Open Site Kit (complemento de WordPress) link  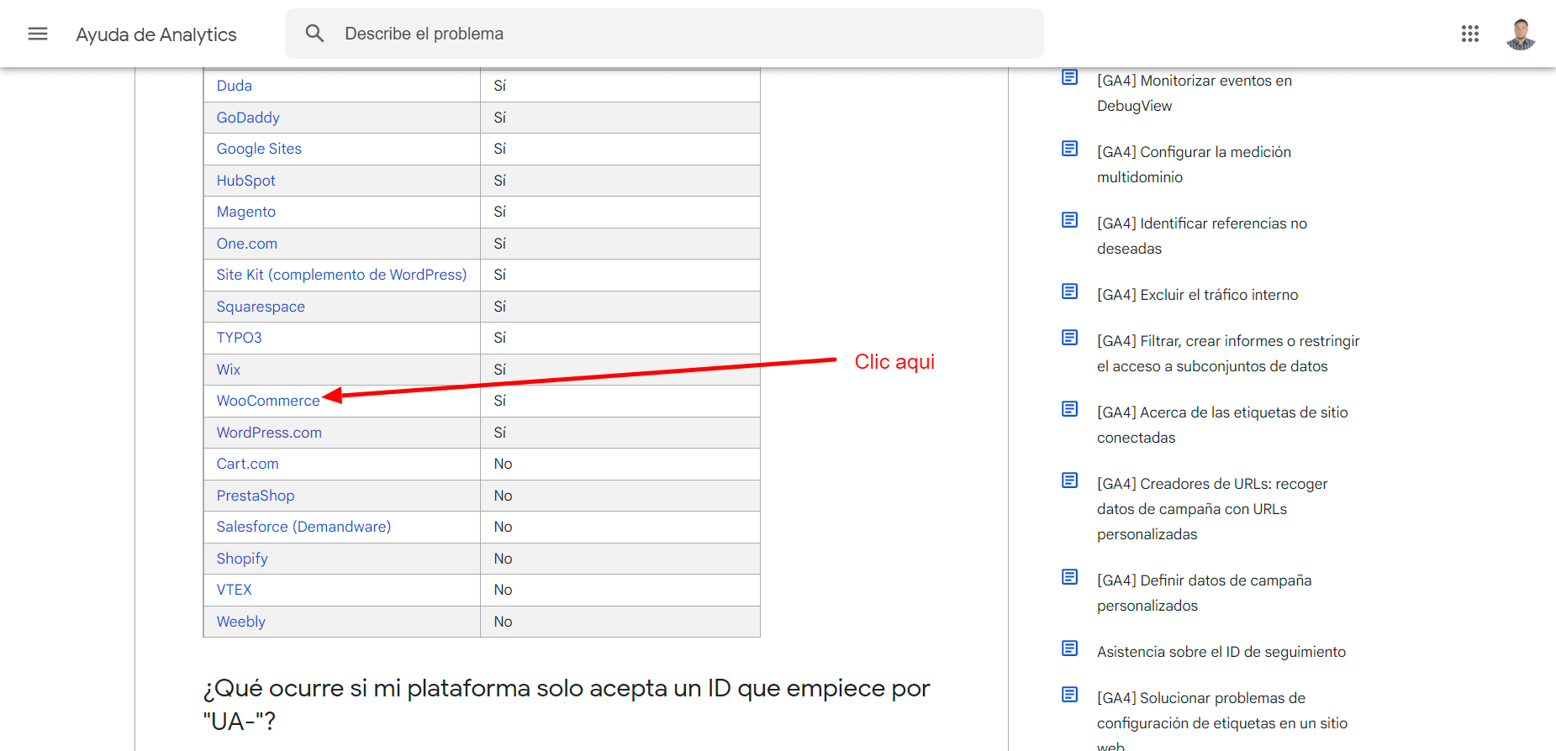coord(341,275)
